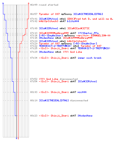The width and height of the screenshot is (134, 149).
Task: Click the '06:49 round started' log entry
Action: coord(44,5)
